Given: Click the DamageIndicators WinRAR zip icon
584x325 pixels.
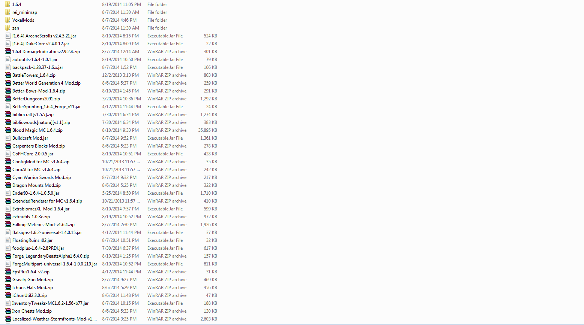Looking at the screenshot, I should (x=8, y=52).
